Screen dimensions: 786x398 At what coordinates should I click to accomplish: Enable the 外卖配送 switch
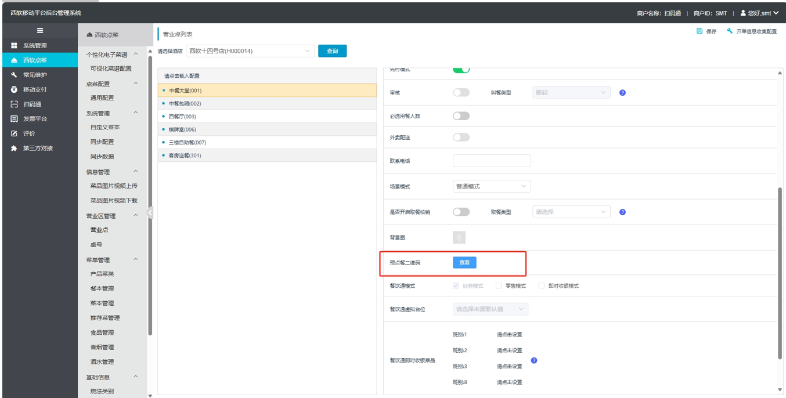(461, 138)
